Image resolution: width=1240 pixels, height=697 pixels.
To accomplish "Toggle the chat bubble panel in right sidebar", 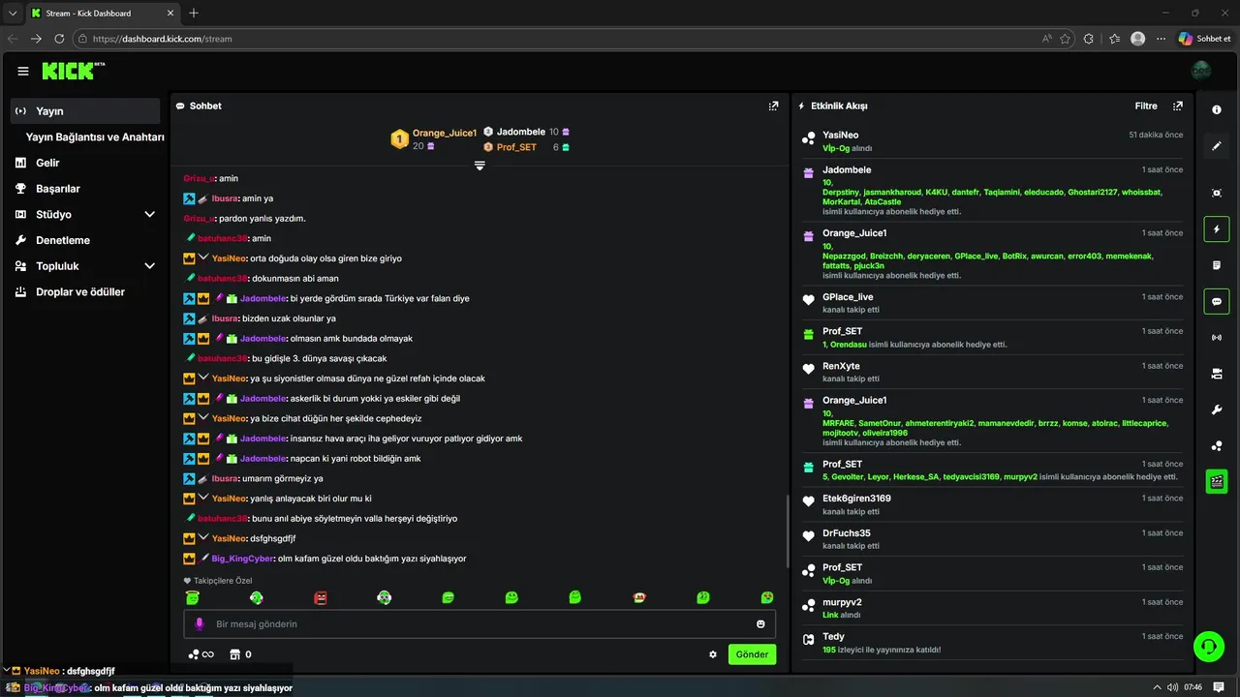I will 1217,301.
